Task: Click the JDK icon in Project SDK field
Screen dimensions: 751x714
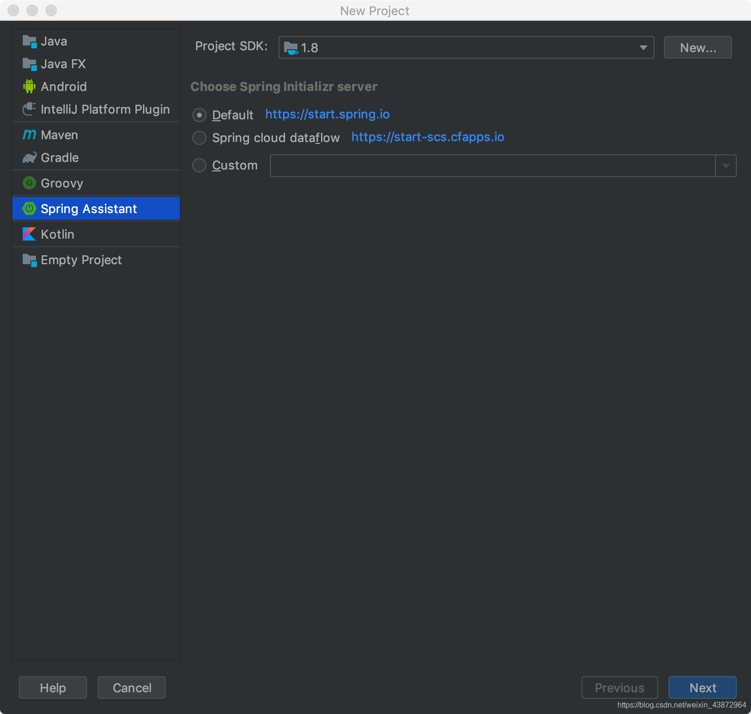Action: (x=291, y=48)
